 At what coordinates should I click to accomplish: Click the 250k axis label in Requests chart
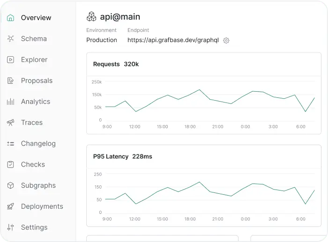coord(97,82)
